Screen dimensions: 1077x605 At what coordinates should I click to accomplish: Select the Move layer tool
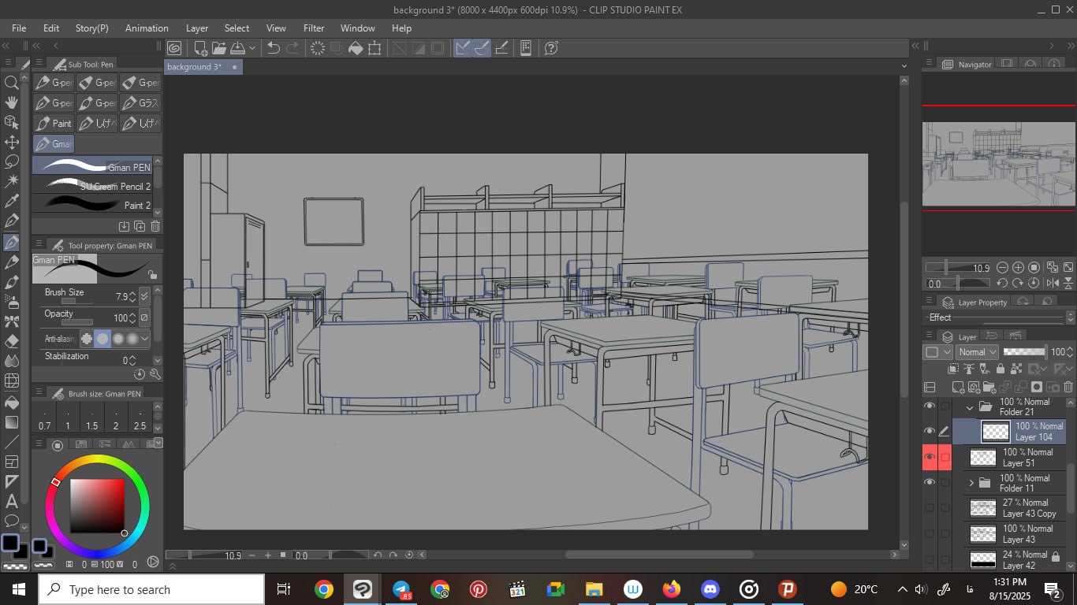click(x=12, y=142)
